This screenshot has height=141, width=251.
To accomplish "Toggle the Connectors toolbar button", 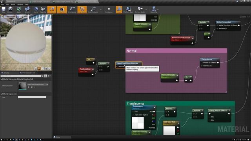I will pos(52,9).
